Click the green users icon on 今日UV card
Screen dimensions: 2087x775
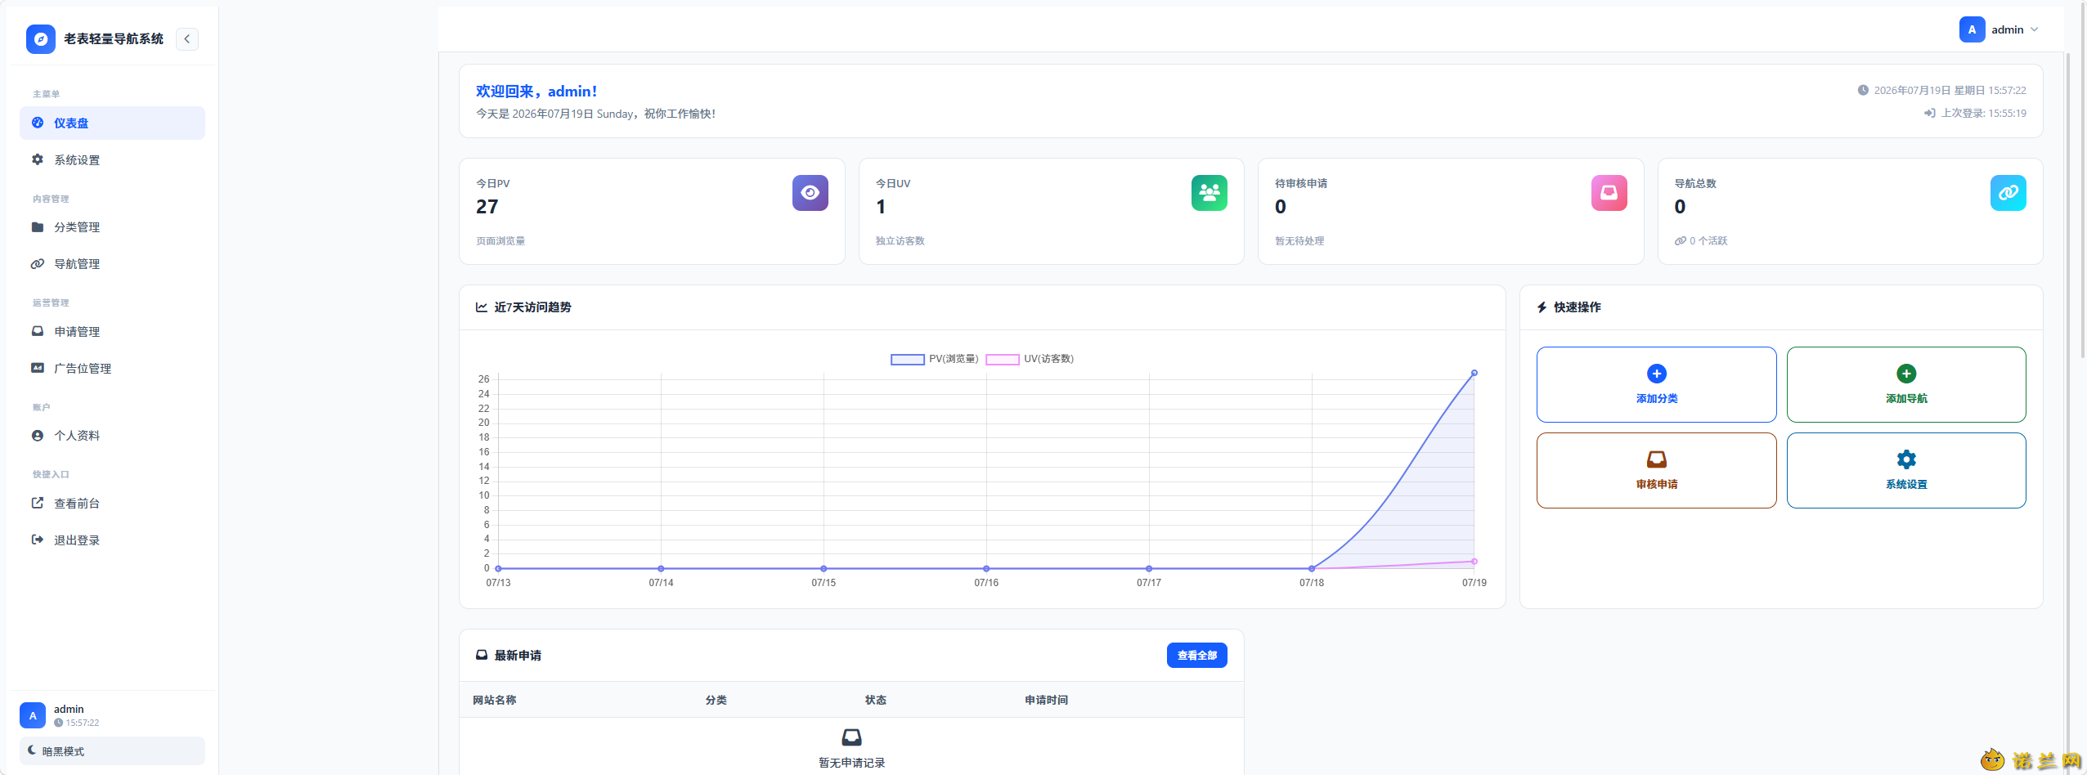1210,193
